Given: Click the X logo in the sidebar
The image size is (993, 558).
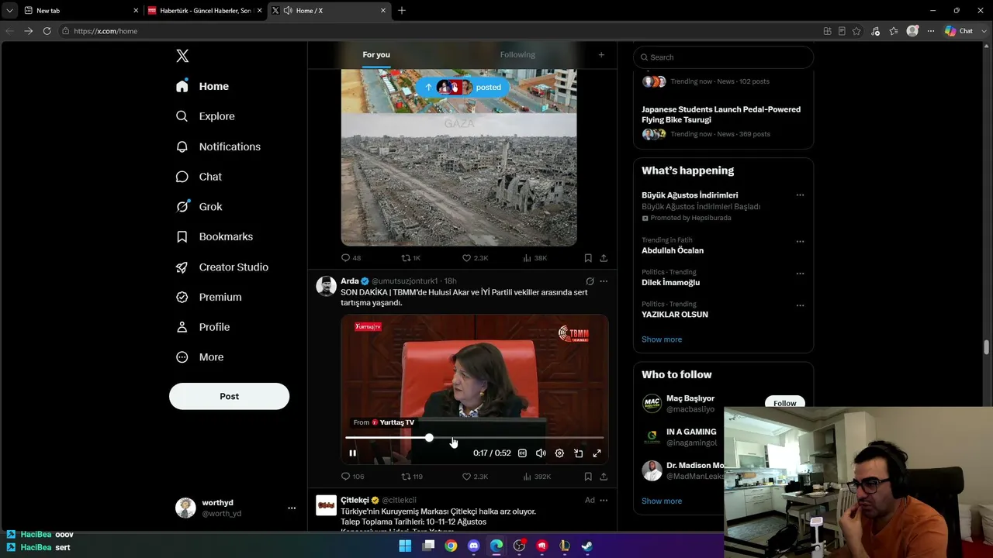Looking at the screenshot, I should [182, 56].
